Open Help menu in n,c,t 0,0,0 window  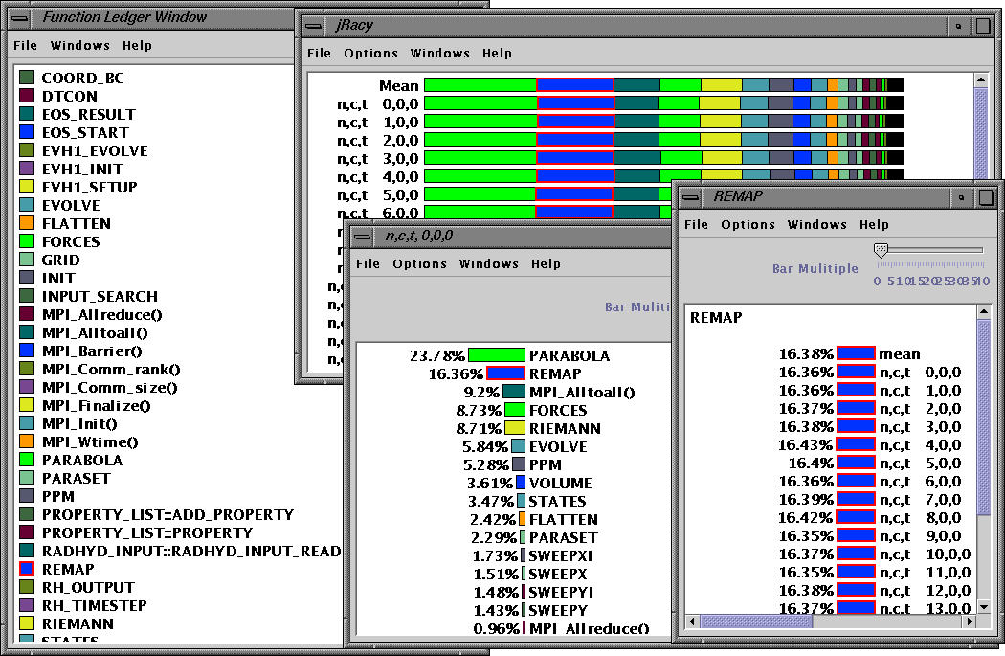[547, 263]
